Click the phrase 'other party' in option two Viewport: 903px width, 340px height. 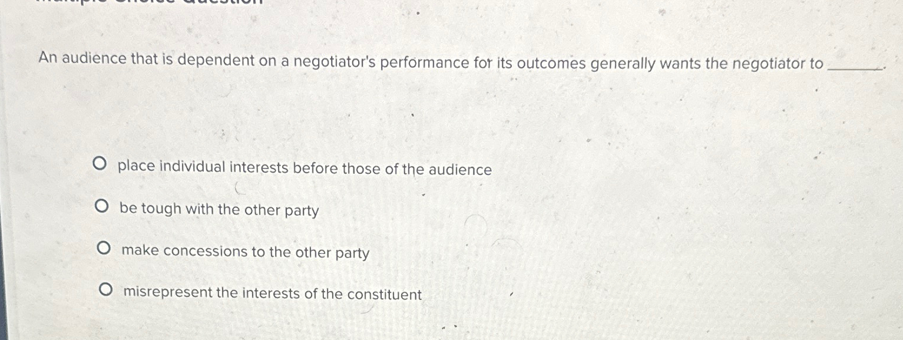coord(280,210)
